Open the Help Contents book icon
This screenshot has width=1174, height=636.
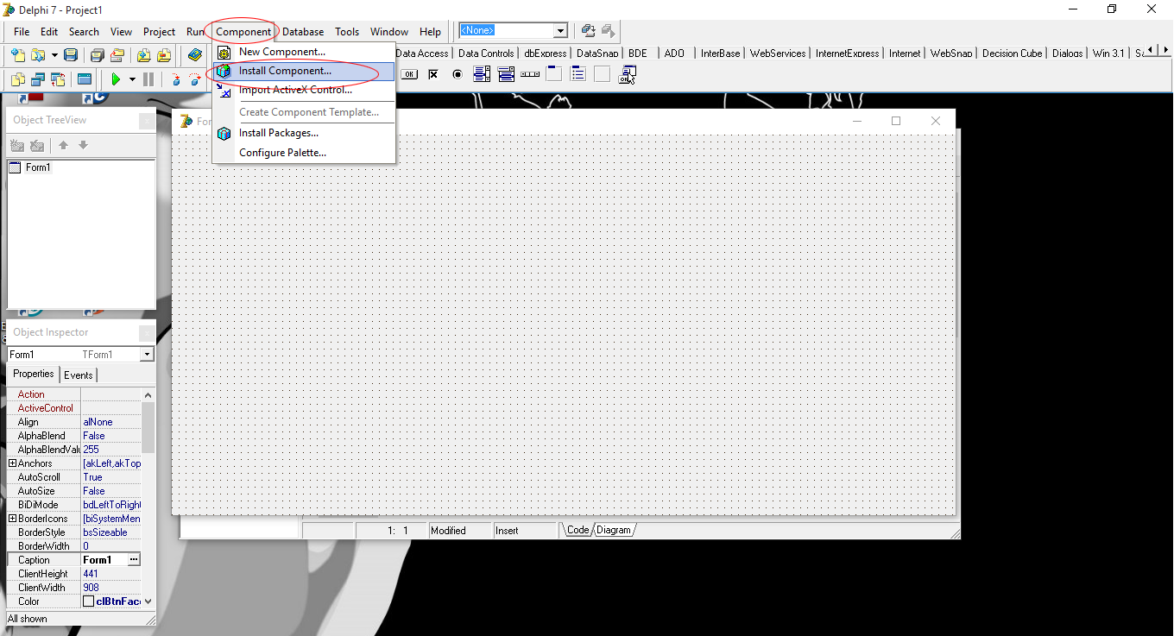pos(195,54)
